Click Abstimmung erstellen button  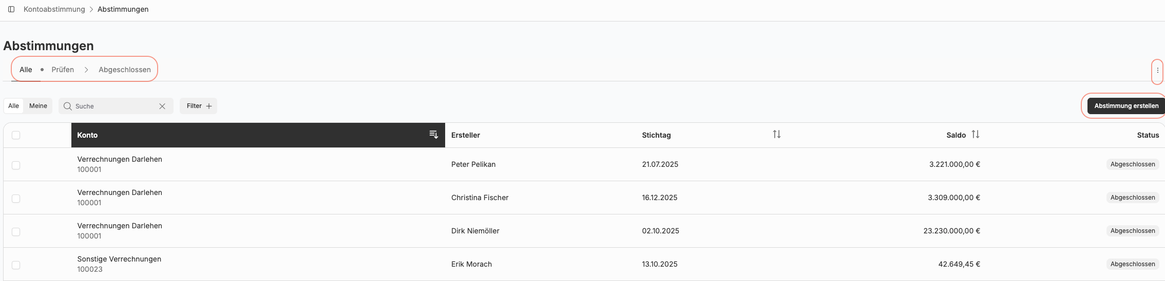pos(1126,106)
